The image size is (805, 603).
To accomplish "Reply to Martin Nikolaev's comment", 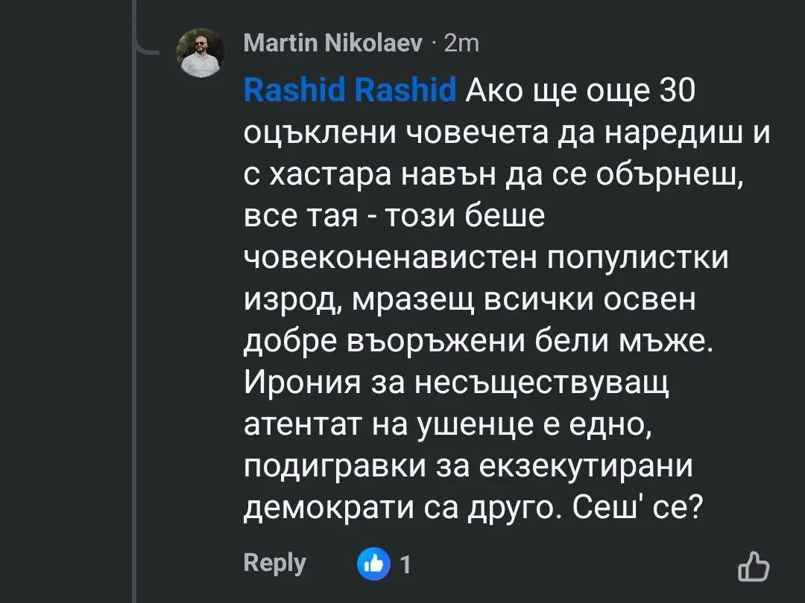I will (274, 563).
